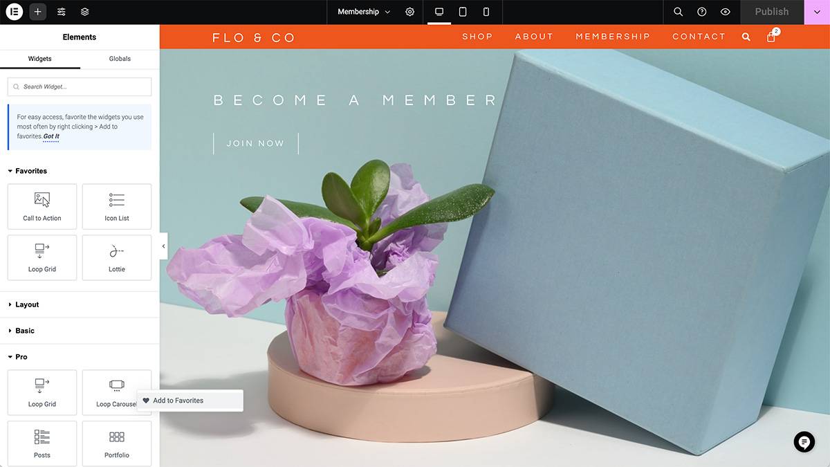Switch to mobile view mode

click(x=486, y=12)
